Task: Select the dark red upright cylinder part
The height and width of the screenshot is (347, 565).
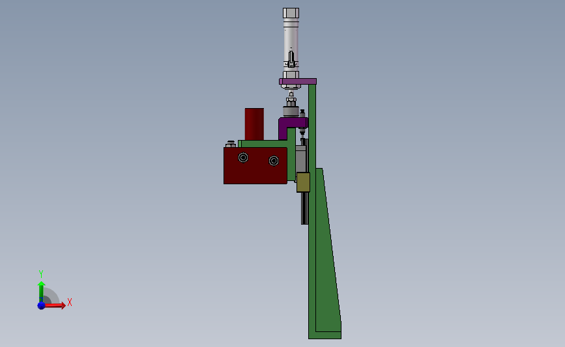Action: (x=254, y=124)
